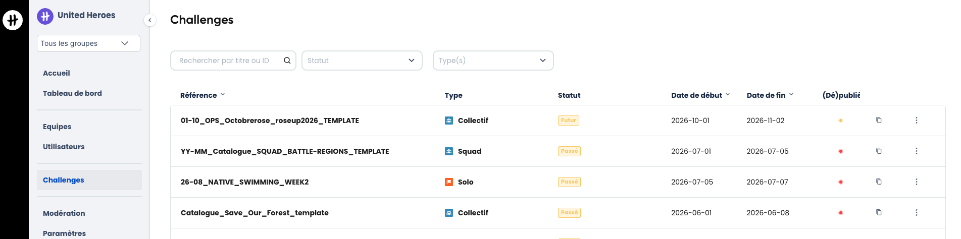Click the black United Heroes logo icon
Image resolution: width=961 pixels, height=239 pixels.
pyautogui.click(x=13, y=20)
